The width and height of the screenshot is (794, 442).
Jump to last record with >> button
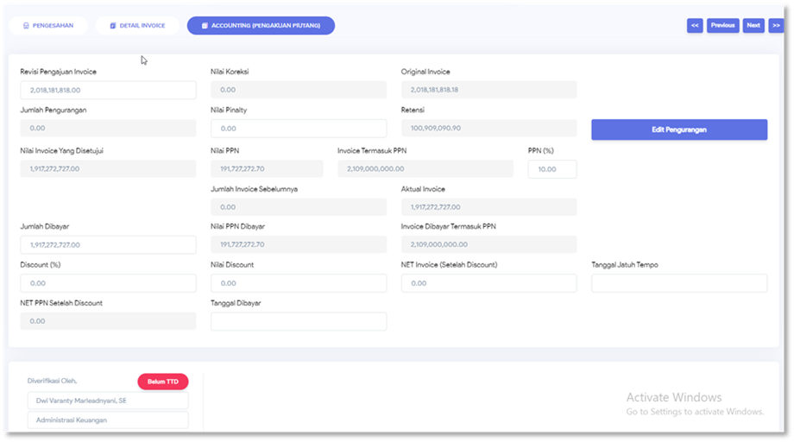776,26
